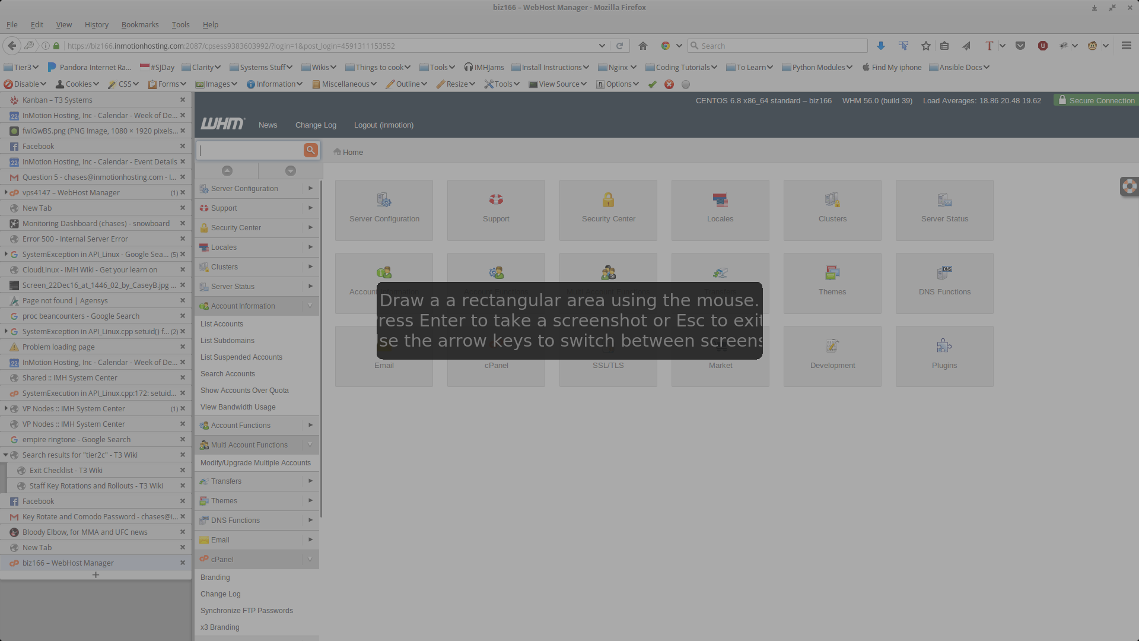The height and width of the screenshot is (641, 1139).
Task: Open the Security Center padlock tile
Action: pos(608,200)
